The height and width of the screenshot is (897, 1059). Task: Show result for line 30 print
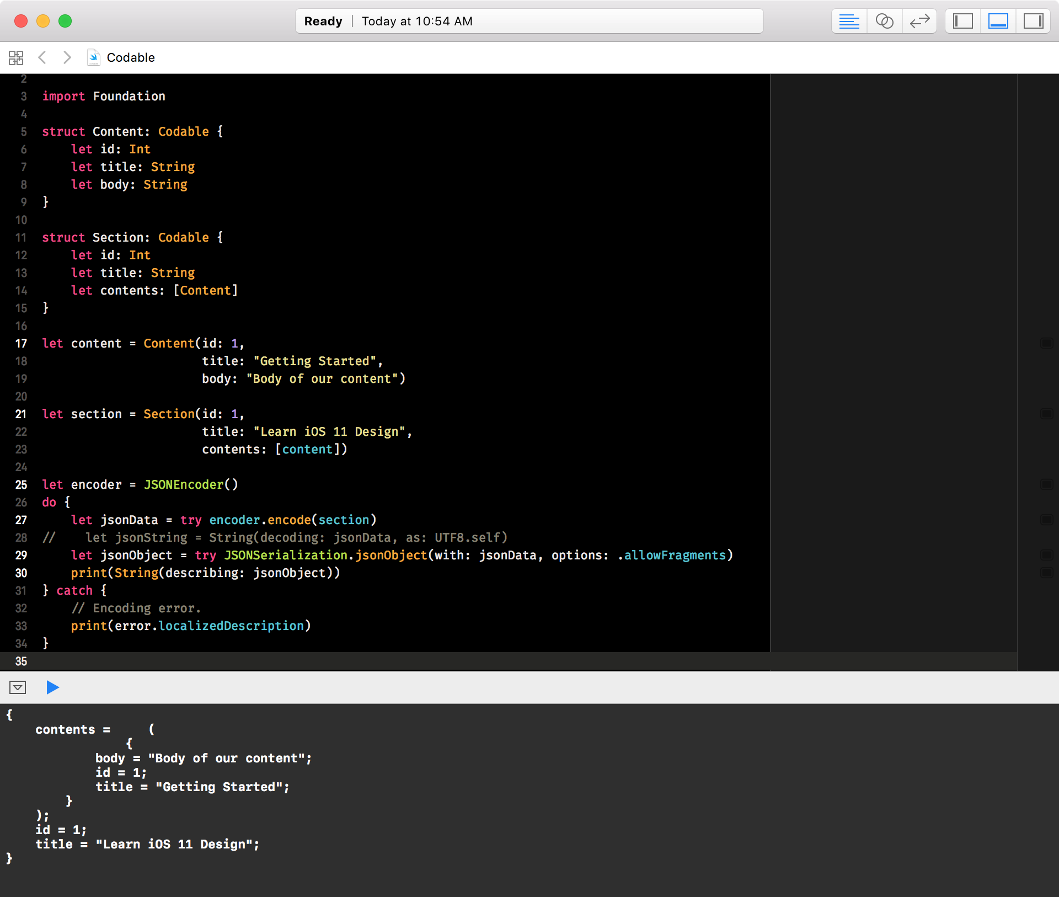point(1046,573)
